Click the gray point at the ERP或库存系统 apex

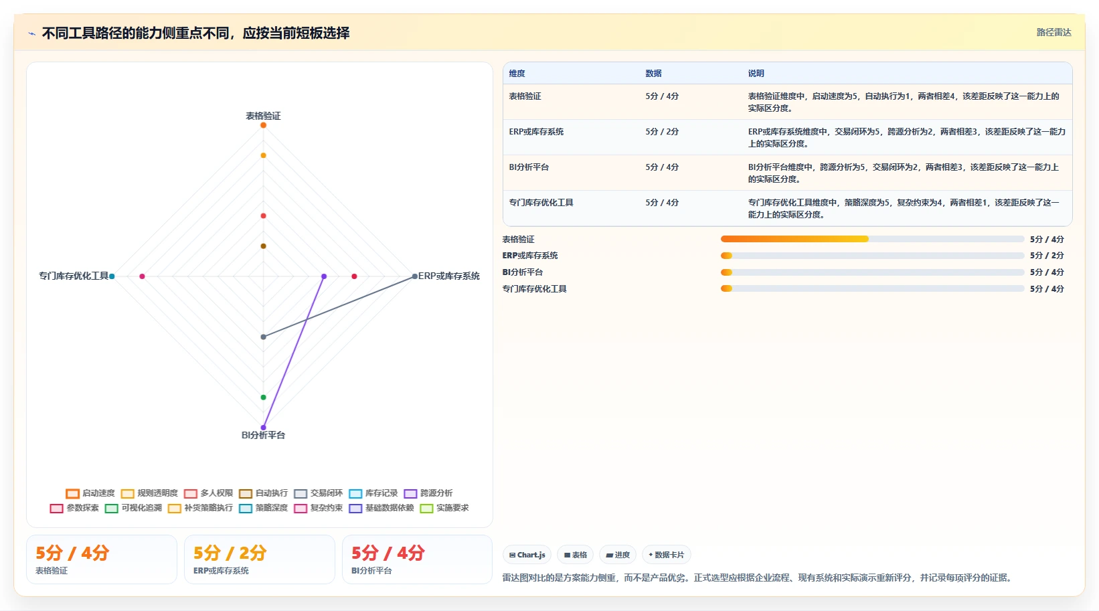(414, 276)
